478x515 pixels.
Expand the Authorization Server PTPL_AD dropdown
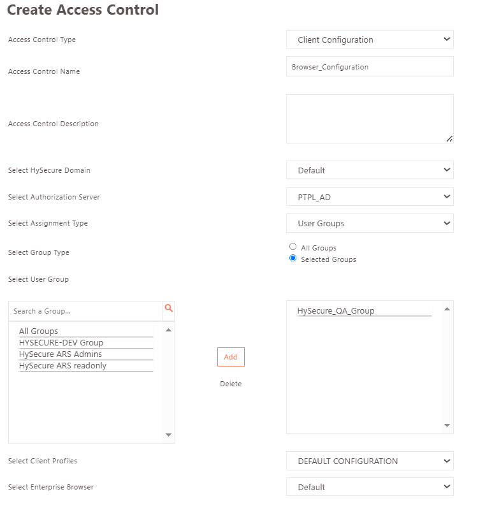click(370, 197)
